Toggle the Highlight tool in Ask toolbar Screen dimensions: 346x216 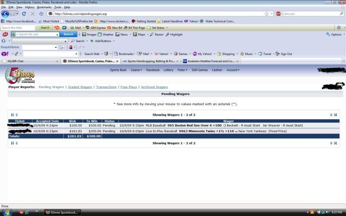(x=173, y=34)
